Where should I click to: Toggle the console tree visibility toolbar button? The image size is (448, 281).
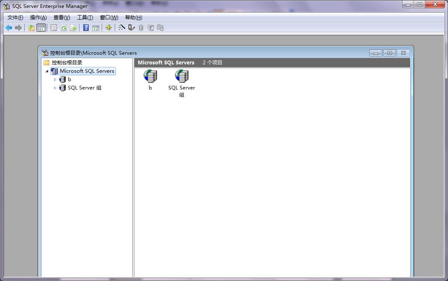(40, 28)
